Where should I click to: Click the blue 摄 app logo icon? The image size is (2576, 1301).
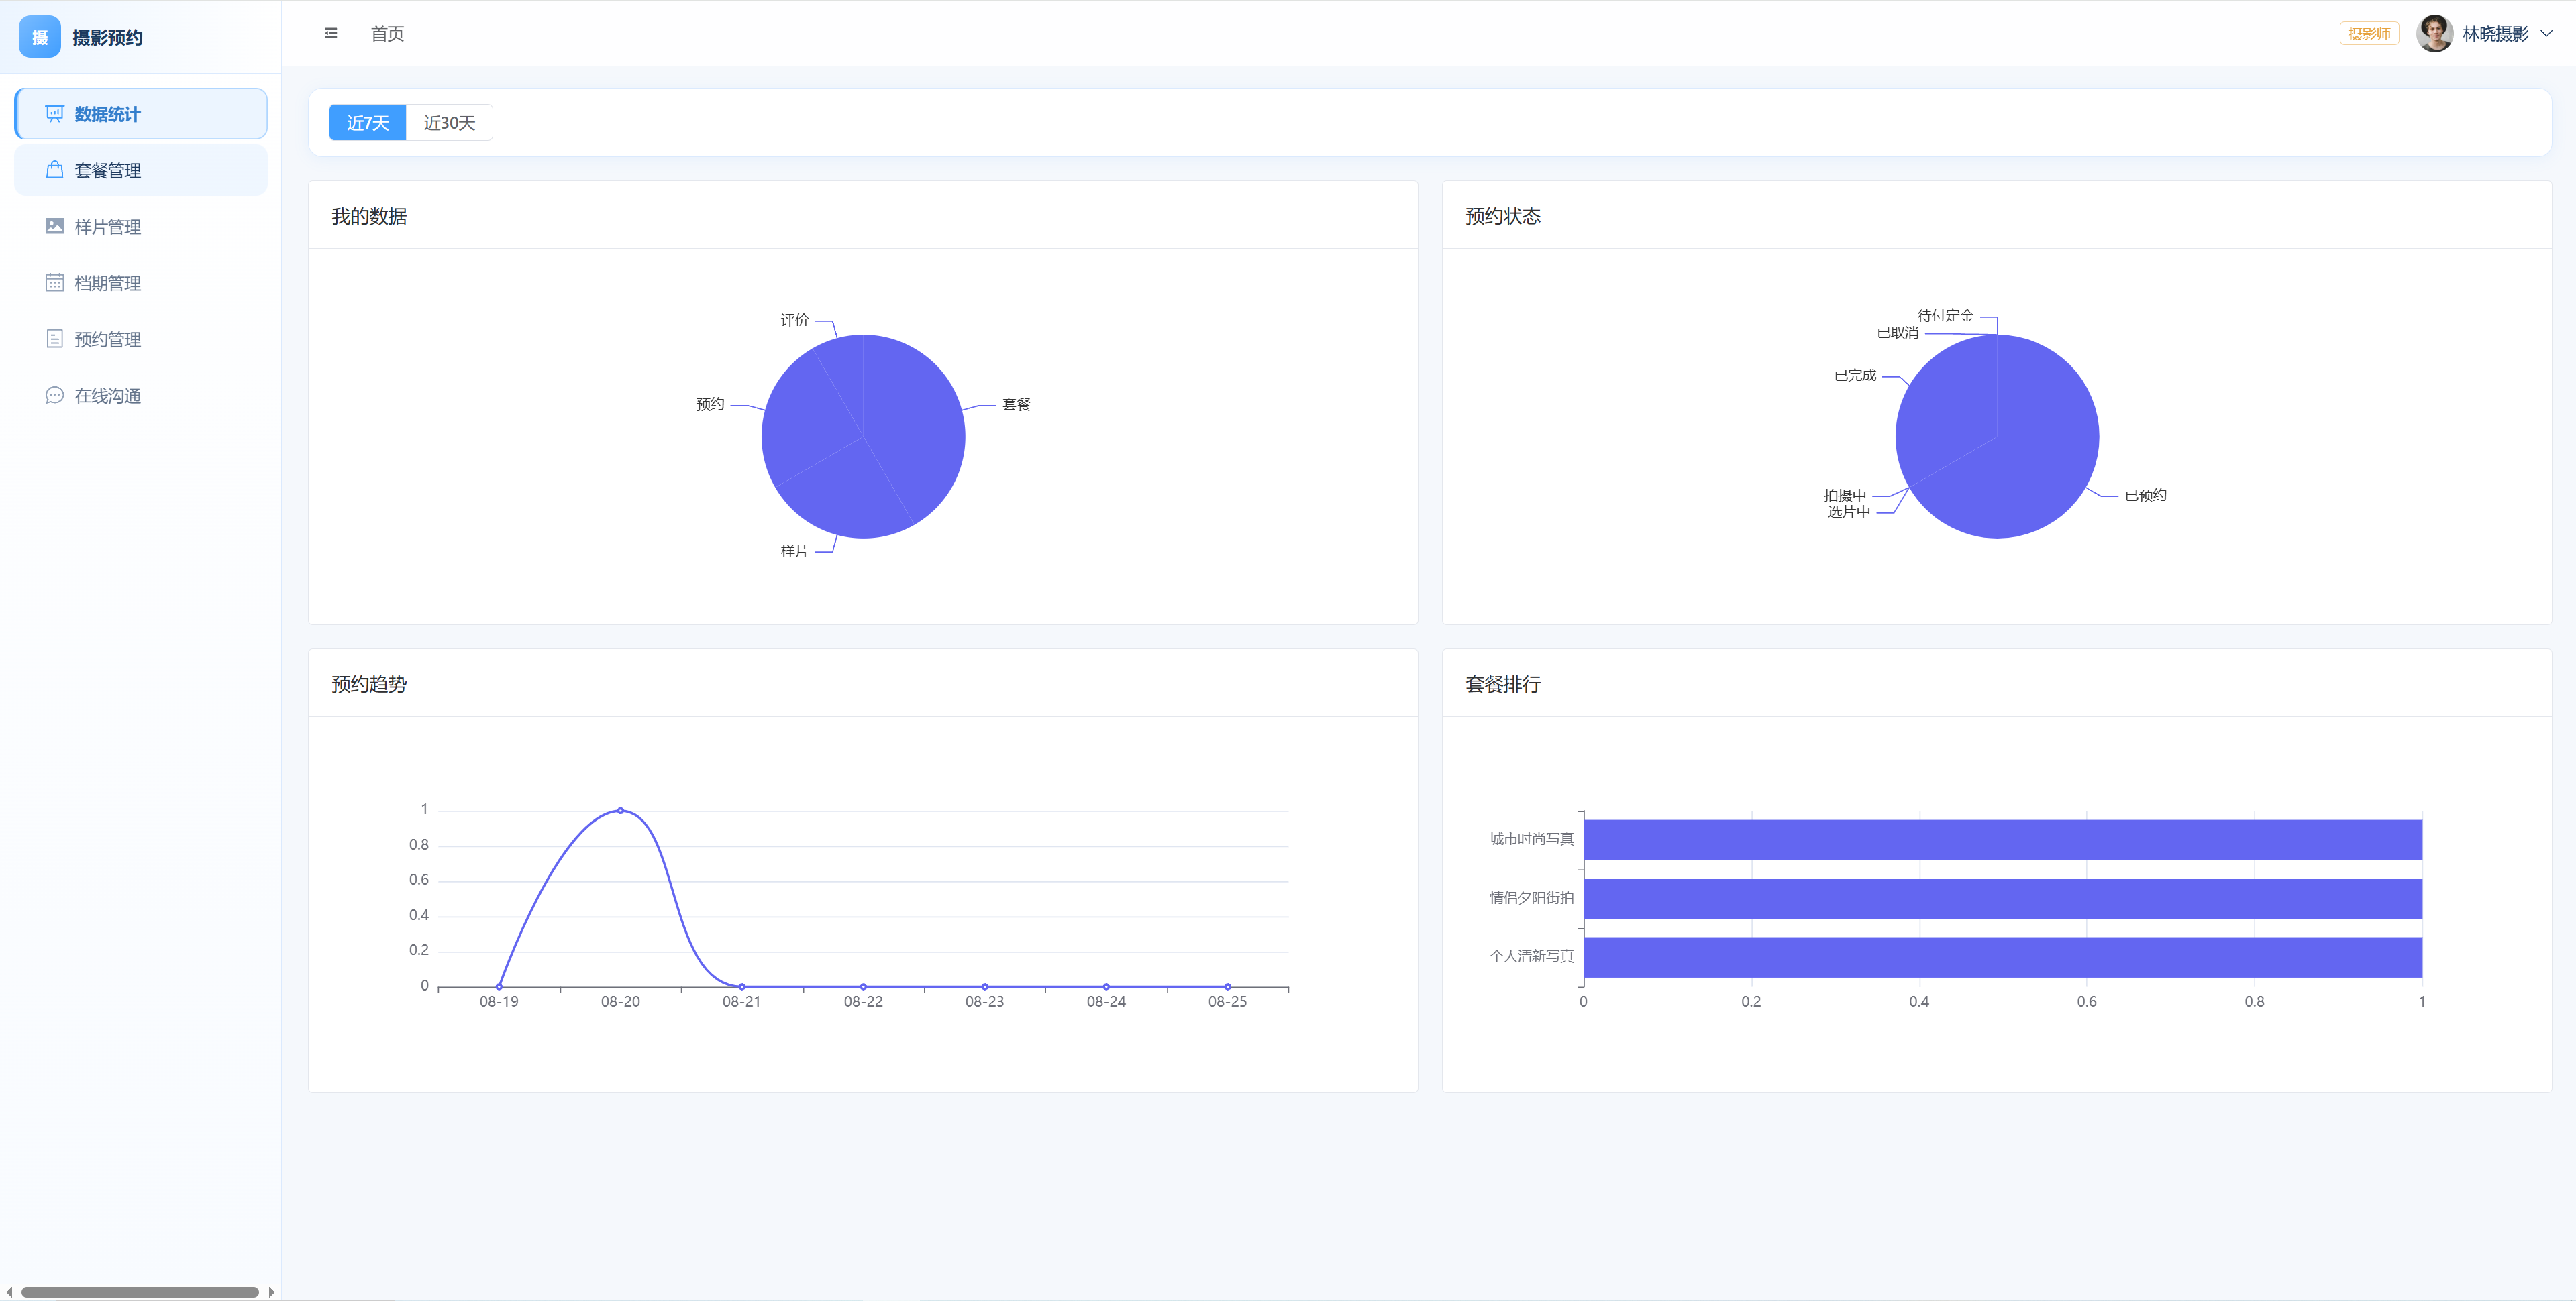pos(40,37)
